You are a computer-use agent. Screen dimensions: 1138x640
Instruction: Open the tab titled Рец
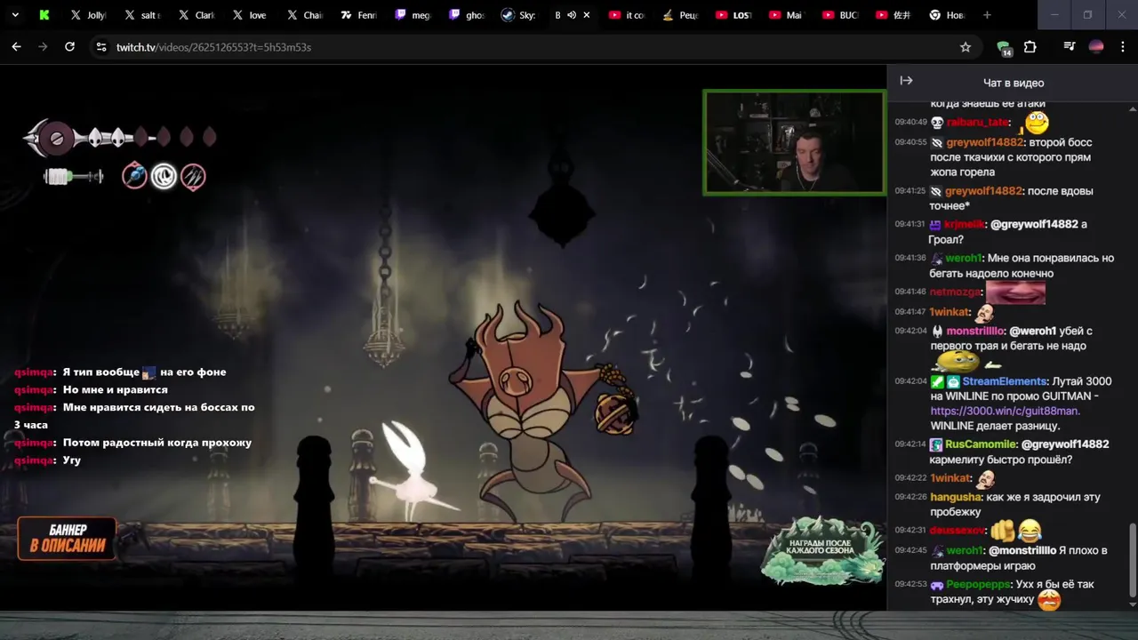(x=680, y=15)
